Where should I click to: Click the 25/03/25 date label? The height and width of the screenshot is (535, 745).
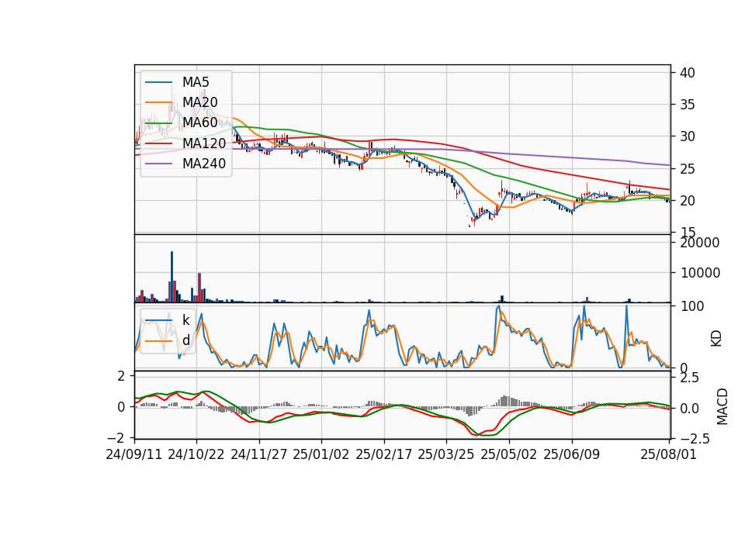[x=446, y=454]
